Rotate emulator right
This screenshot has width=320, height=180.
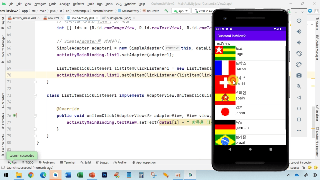[x=299, y=64]
